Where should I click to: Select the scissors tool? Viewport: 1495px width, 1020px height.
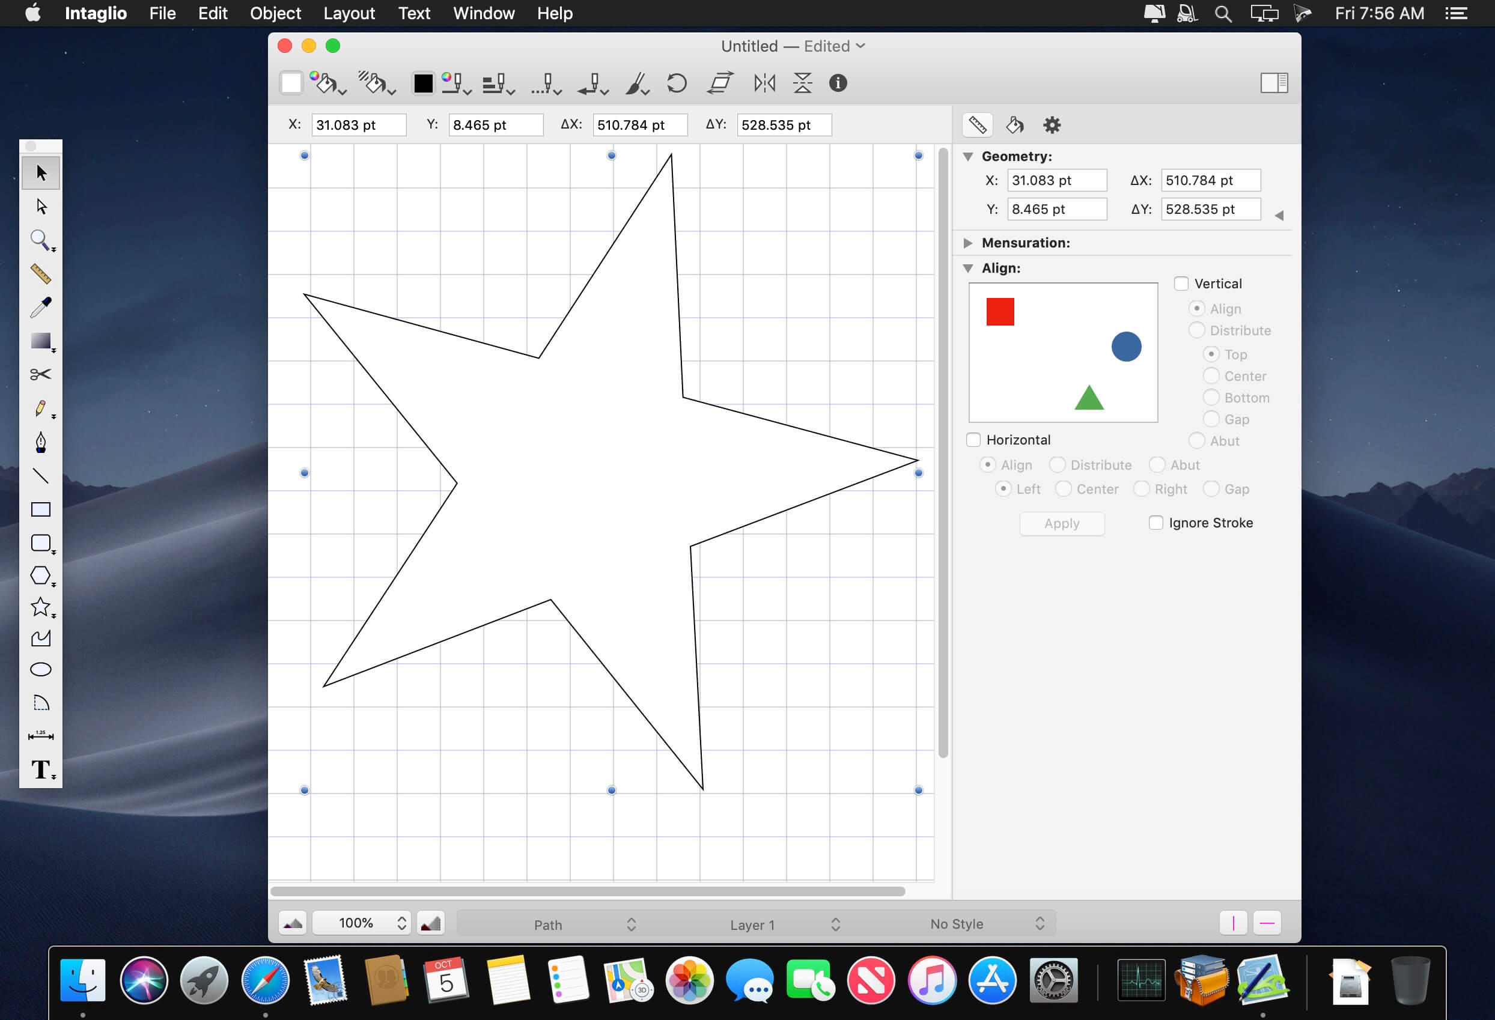[41, 374]
